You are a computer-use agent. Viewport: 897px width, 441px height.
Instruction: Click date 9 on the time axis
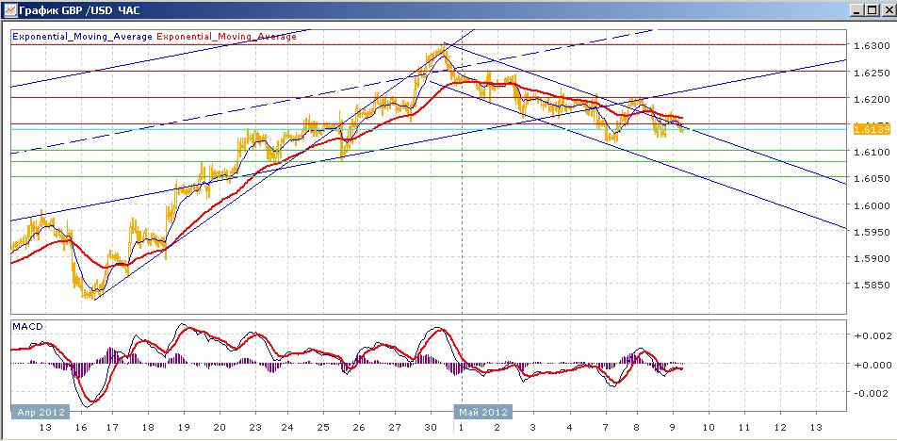pyautogui.click(x=672, y=428)
